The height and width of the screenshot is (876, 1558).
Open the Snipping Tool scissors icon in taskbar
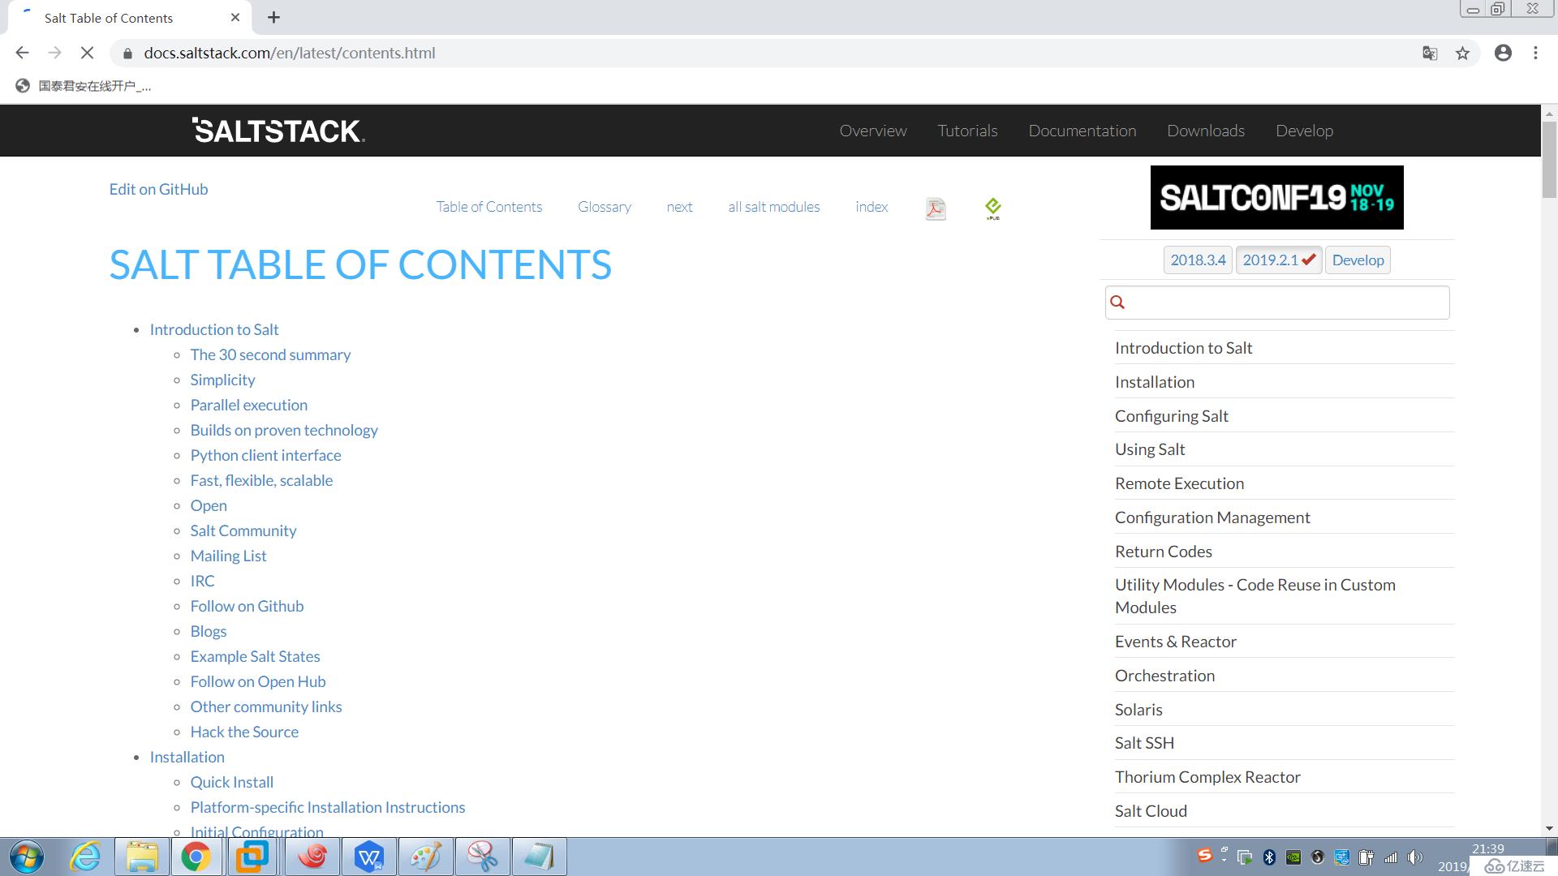483,857
